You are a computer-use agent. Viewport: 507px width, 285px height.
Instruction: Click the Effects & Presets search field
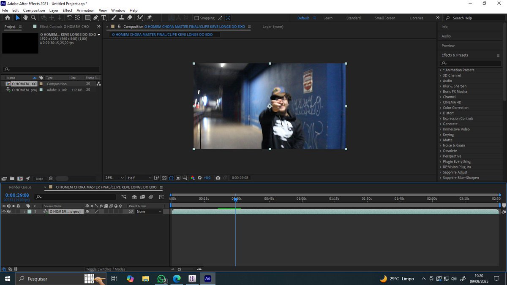pos(471,63)
